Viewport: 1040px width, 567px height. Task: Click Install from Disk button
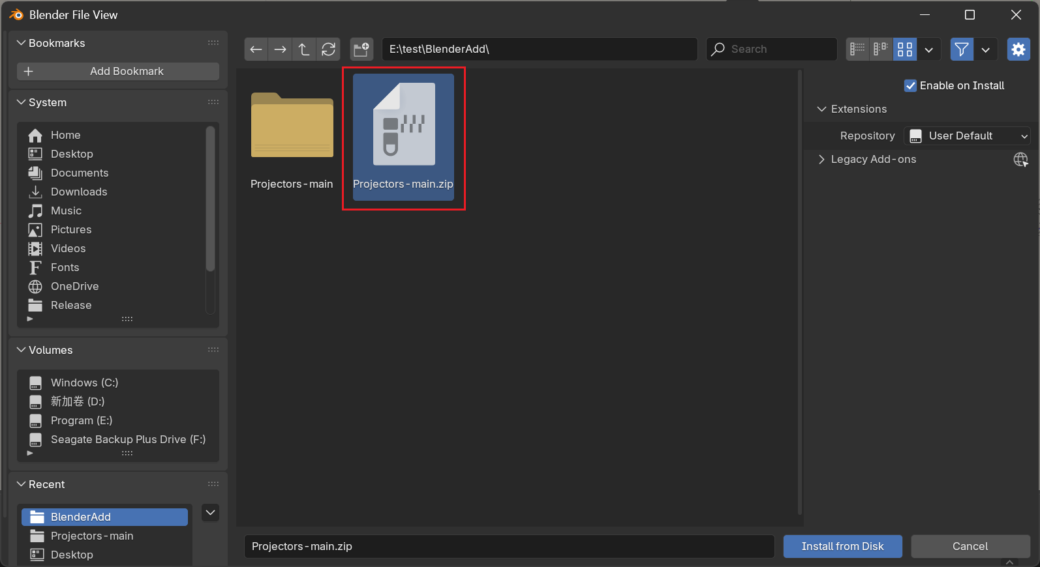point(842,546)
